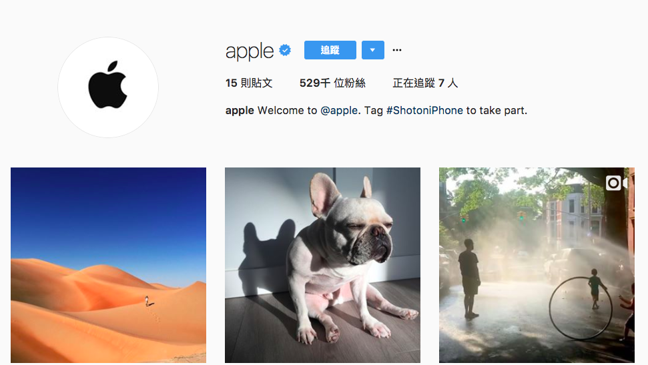Expand the suggested accounts dropdown arrow
648x365 pixels.
click(373, 50)
